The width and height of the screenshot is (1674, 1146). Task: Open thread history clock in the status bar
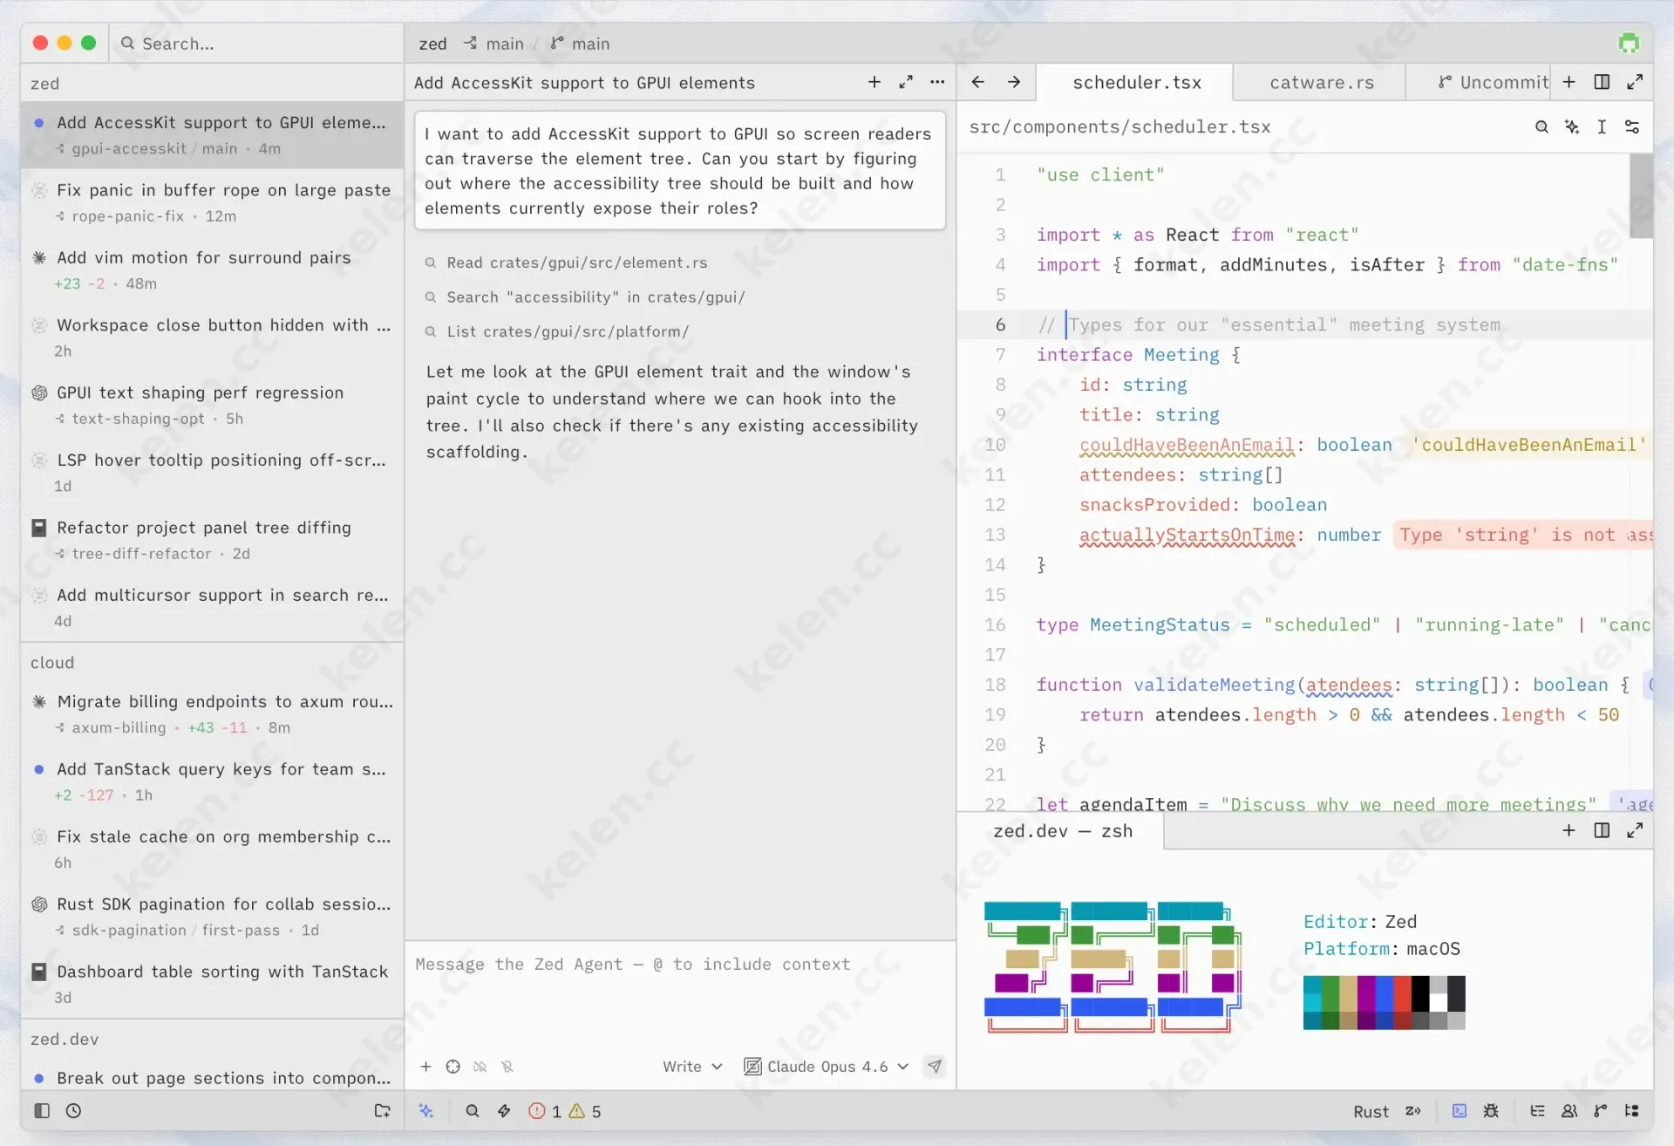click(74, 1111)
